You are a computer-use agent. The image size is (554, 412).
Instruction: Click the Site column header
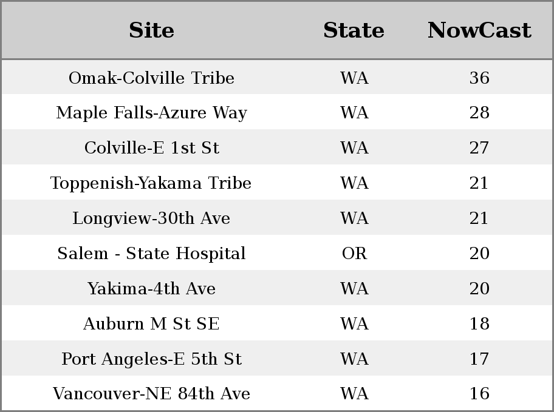[x=151, y=30]
